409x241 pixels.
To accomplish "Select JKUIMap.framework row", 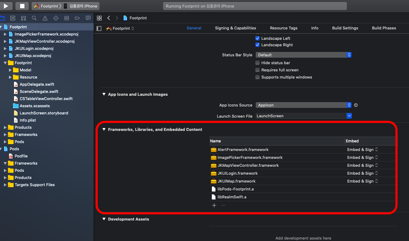I will (x=303, y=181).
